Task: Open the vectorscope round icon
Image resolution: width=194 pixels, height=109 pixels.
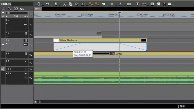Action: (x=164, y=4)
